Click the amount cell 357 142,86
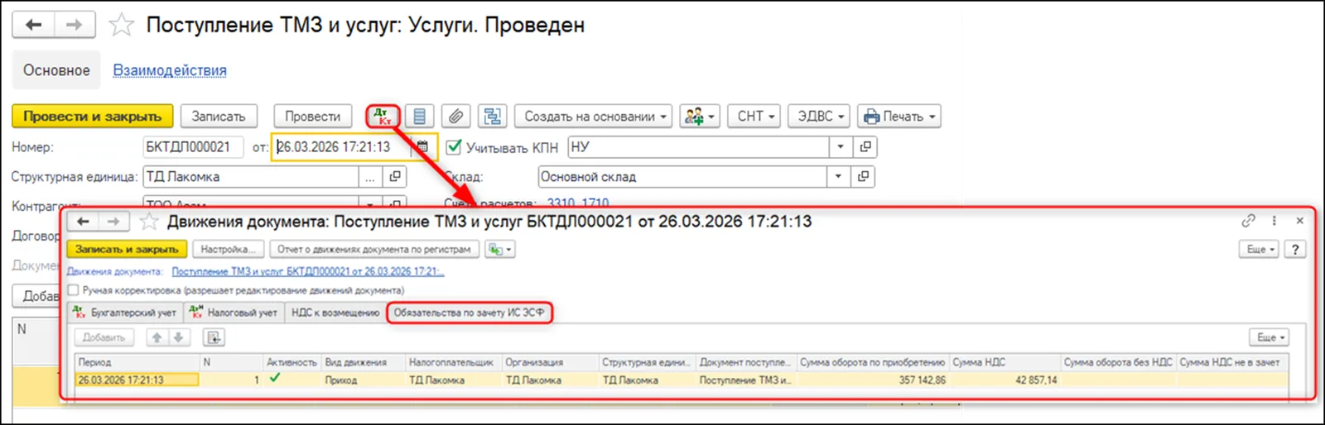The width and height of the screenshot is (1325, 425). pyautogui.click(x=872, y=380)
